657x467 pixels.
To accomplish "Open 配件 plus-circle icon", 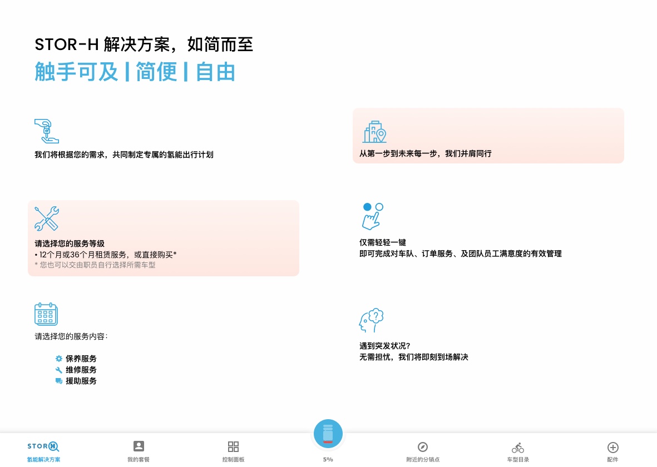I will (x=612, y=450).
